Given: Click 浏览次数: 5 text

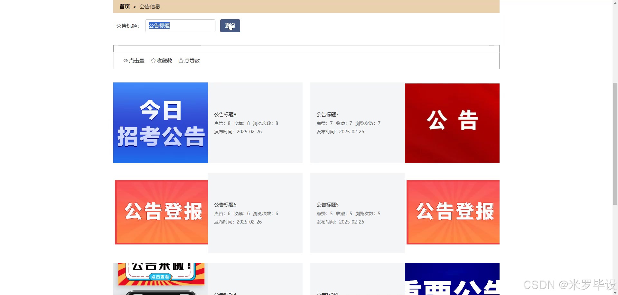Looking at the screenshot, I should 368,214.
